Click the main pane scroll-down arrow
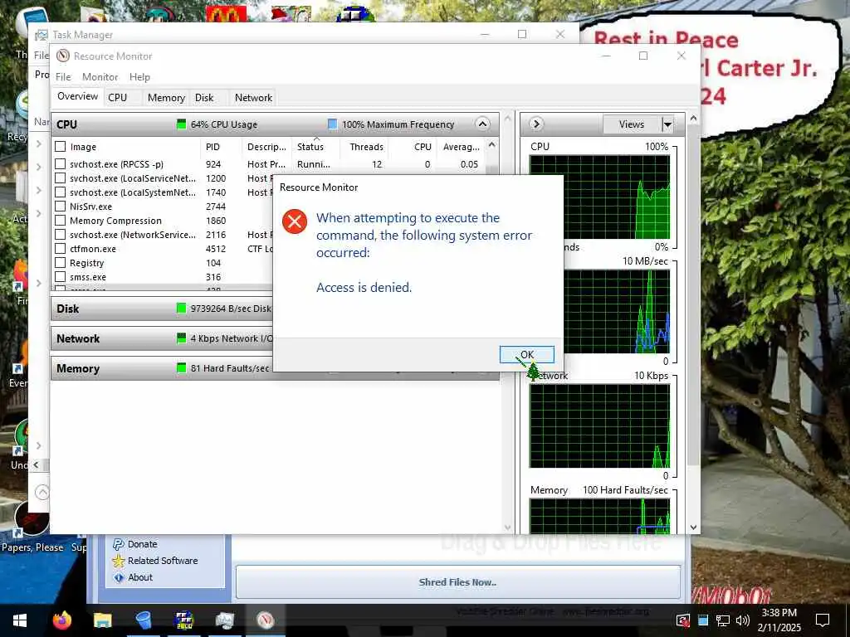This screenshot has width=850, height=637. (x=507, y=527)
